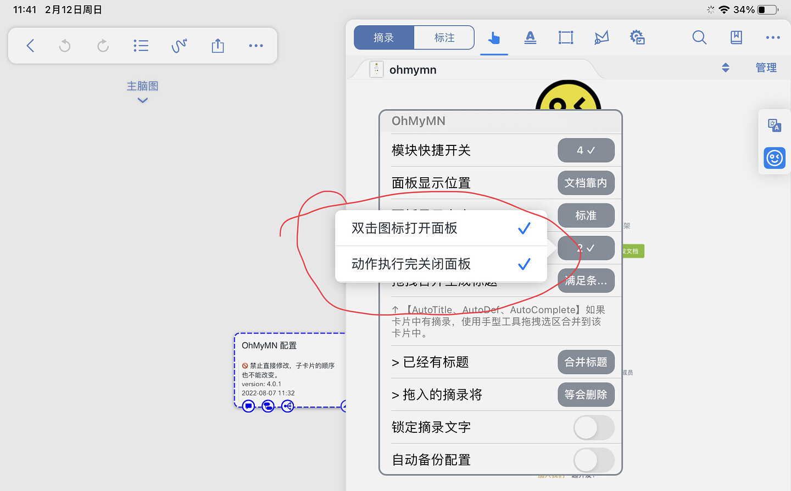This screenshot has height=491, width=791.
Task: Open the document bookmarks
Action: click(736, 37)
